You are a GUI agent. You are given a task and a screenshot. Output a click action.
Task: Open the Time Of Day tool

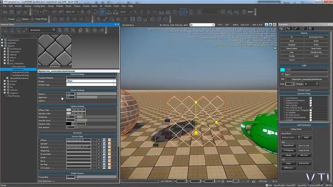[39, 19]
